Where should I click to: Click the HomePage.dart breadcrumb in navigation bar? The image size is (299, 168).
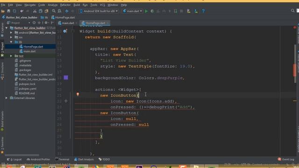point(63,18)
